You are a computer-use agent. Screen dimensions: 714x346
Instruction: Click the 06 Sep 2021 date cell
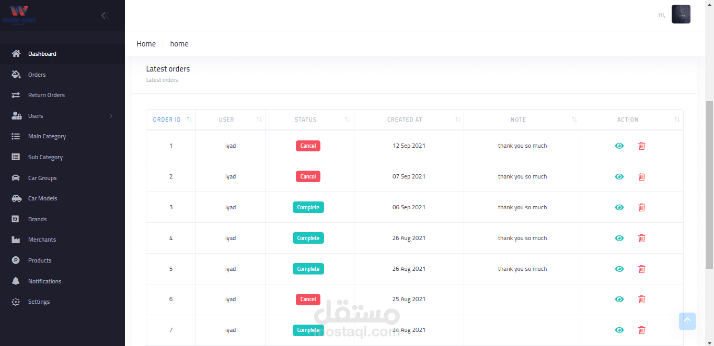(409, 207)
